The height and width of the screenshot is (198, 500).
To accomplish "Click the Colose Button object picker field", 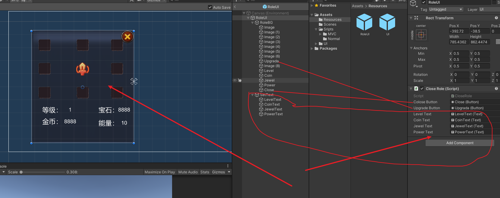I will pos(475,102).
